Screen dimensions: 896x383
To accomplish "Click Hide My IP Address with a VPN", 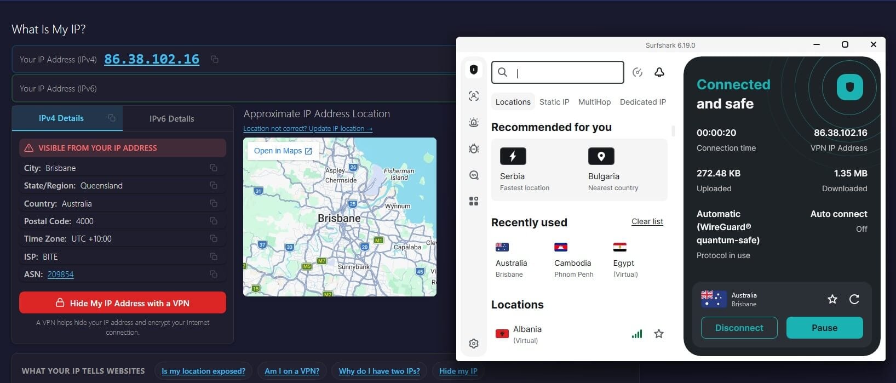I will [x=123, y=302].
